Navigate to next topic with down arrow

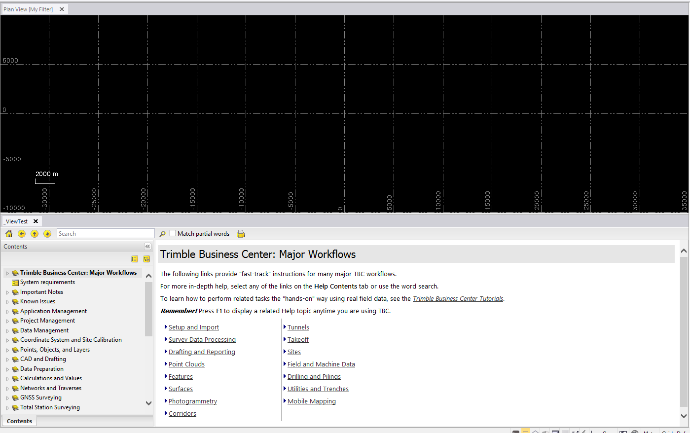point(47,234)
